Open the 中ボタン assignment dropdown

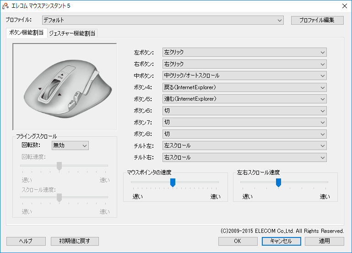[x=244, y=75]
